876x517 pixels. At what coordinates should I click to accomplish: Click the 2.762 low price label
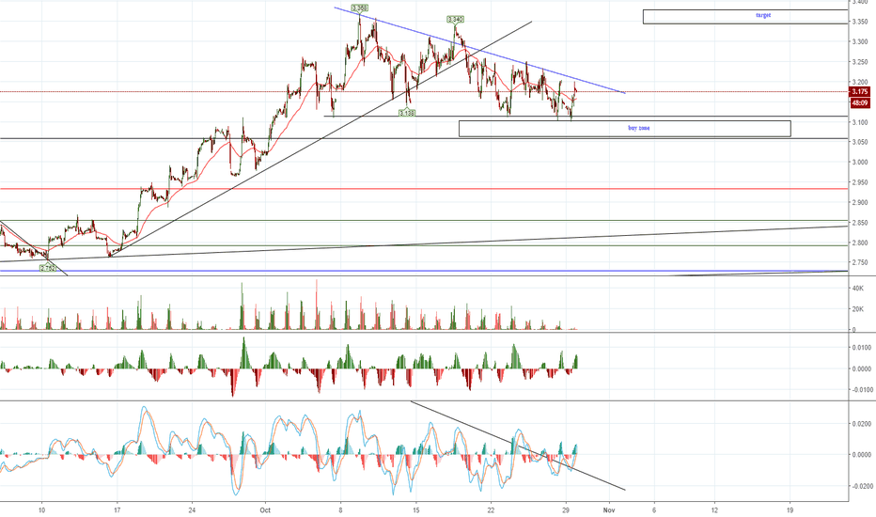click(x=48, y=268)
